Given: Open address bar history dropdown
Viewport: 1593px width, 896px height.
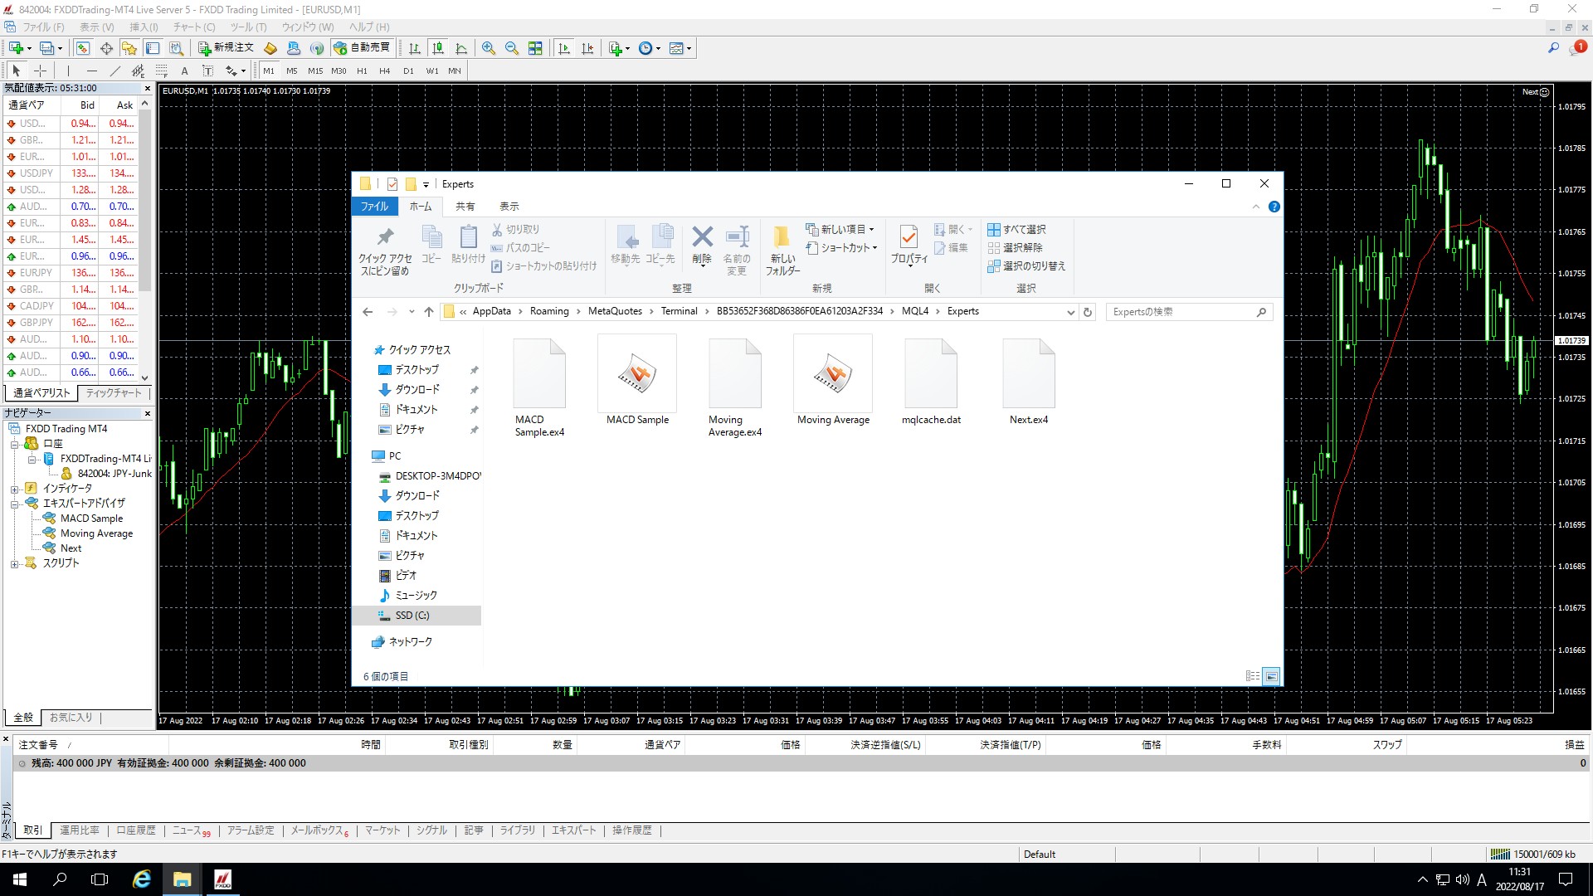Looking at the screenshot, I should [x=1070, y=312].
